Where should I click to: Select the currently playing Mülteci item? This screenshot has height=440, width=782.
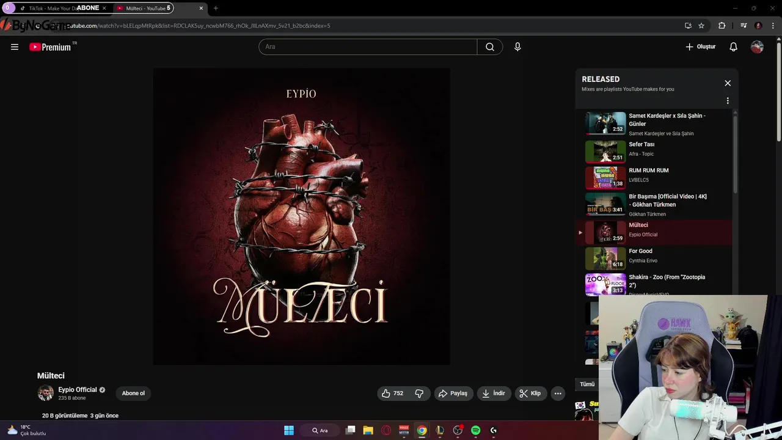[x=654, y=232]
